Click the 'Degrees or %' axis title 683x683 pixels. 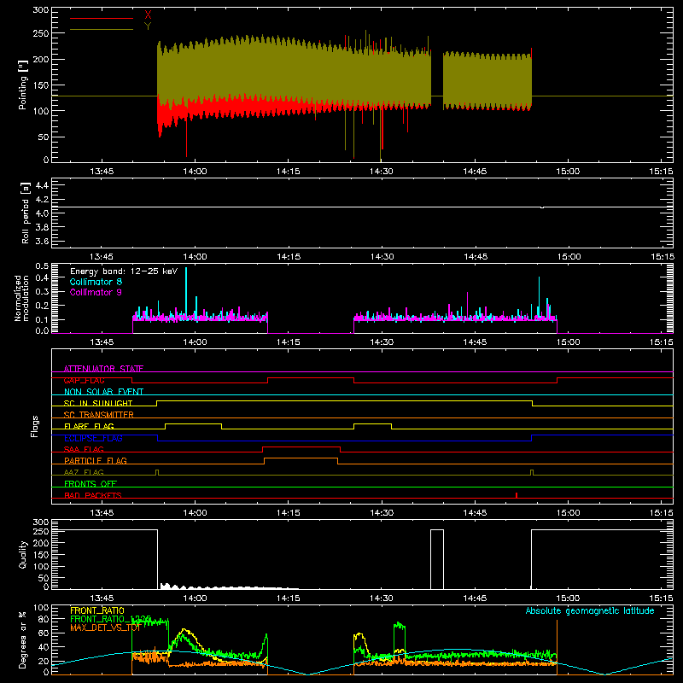coord(23,639)
